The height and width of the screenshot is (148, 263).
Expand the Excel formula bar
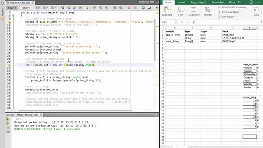[x=261, y=22]
